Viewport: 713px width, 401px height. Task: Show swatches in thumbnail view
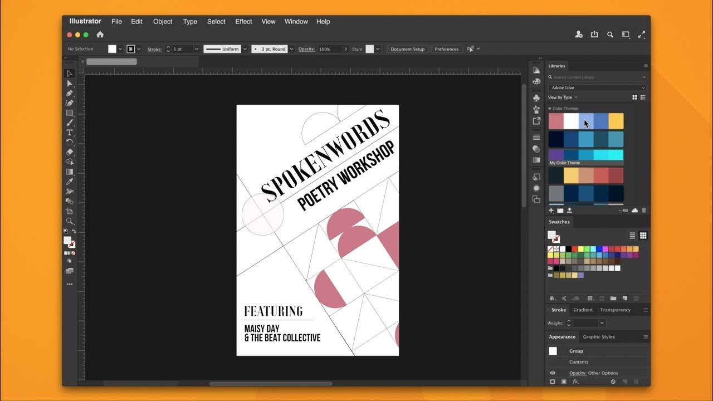point(643,236)
